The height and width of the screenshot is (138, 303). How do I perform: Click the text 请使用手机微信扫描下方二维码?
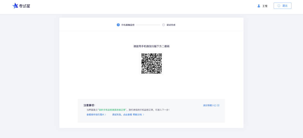tap(151, 46)
